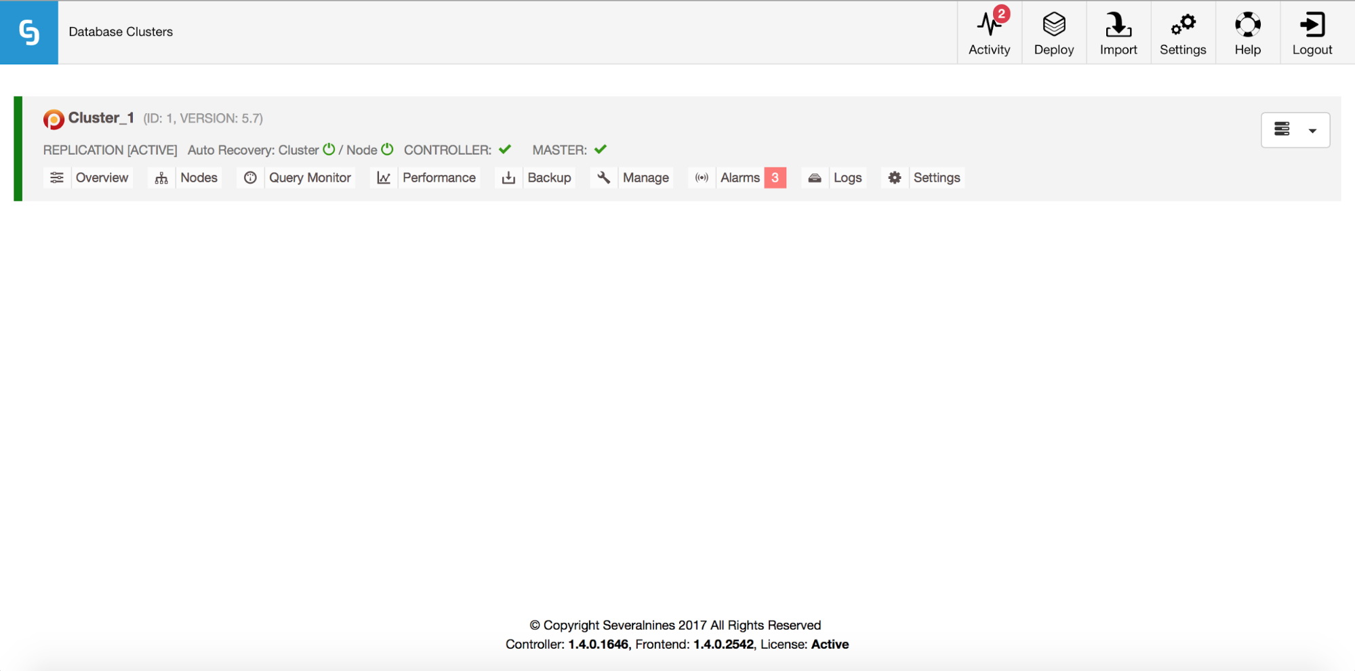Click the Manage wrench icon
This screenshot has height=671, width=1355.
[604, 178]
